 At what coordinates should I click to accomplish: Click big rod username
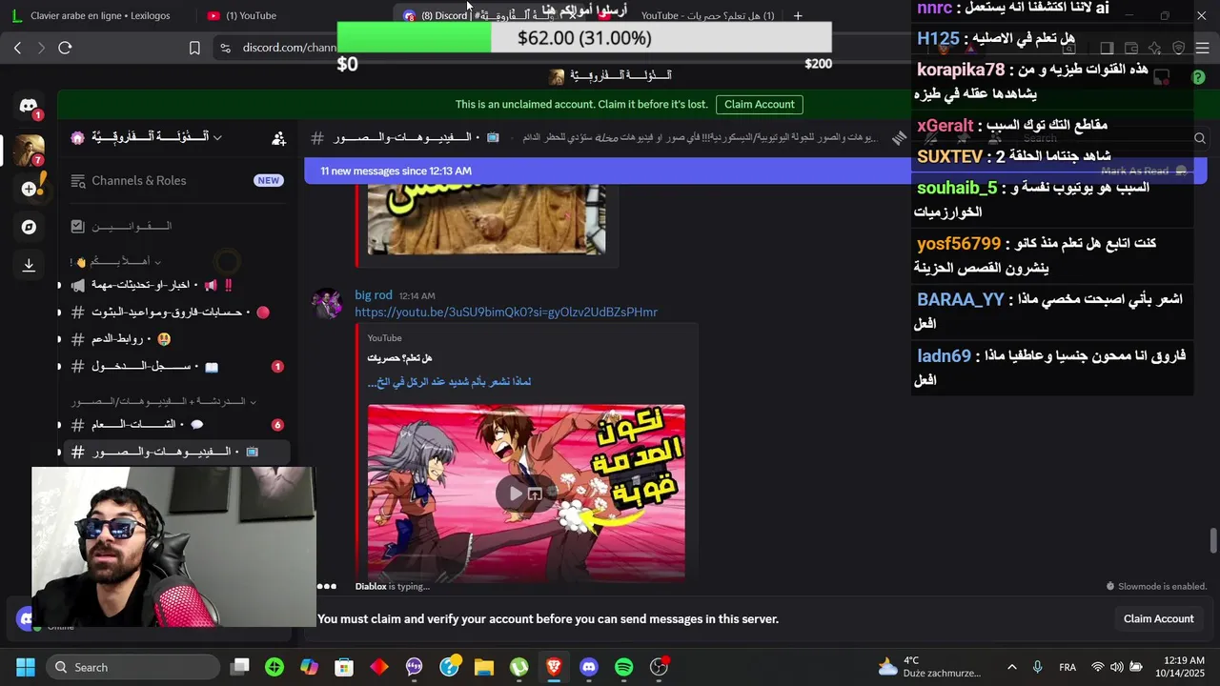coord(374,295)
